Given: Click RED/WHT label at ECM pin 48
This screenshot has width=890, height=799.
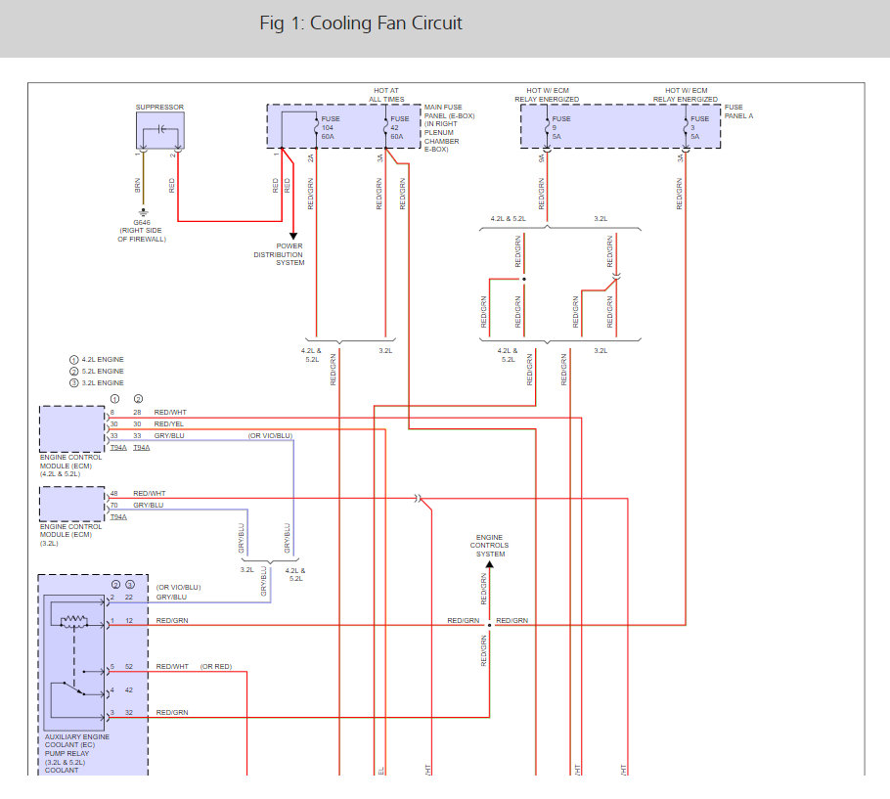Looking at the screenshot, I should [150, 494].
